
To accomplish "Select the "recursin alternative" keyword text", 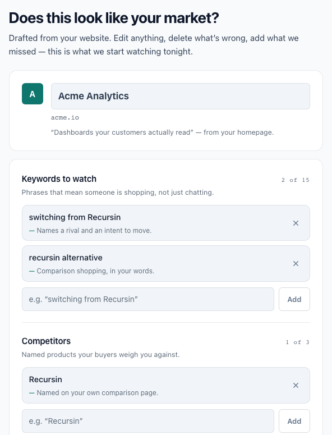I will tap(66, 258).
